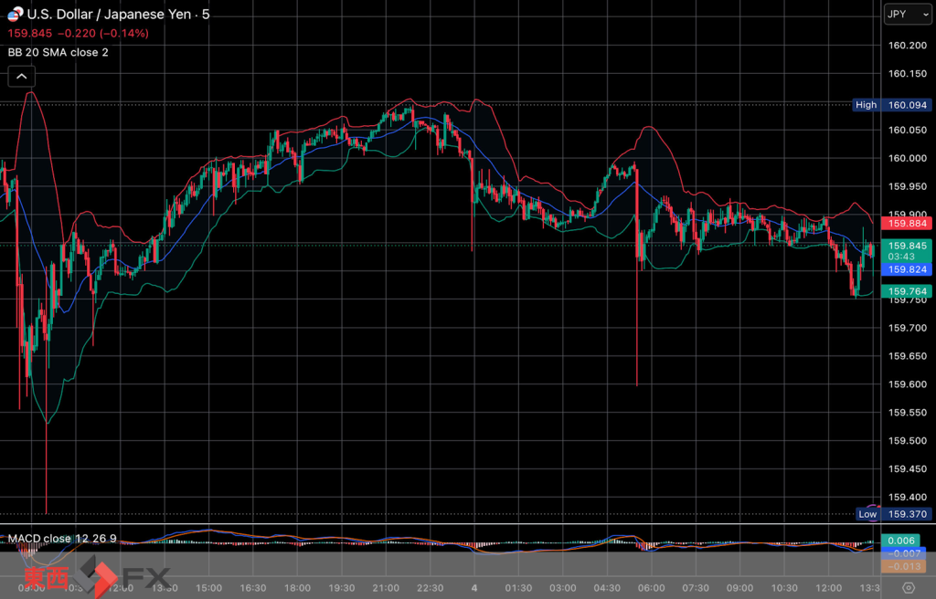
Task: Click the 03:00 time axis label
Action: point(562,588)
